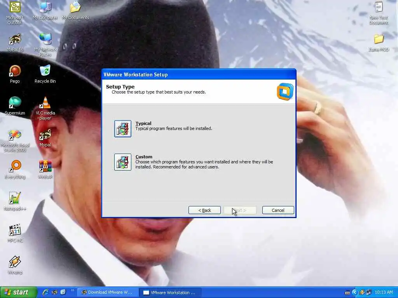Select Microsoft Visual Studio 2008 shortcut
Image resolution: width=398 pixels, height=298 pixels.
[x=15, y=140]
